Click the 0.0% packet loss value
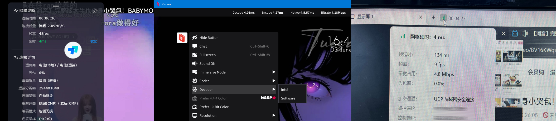 (439, 84)
